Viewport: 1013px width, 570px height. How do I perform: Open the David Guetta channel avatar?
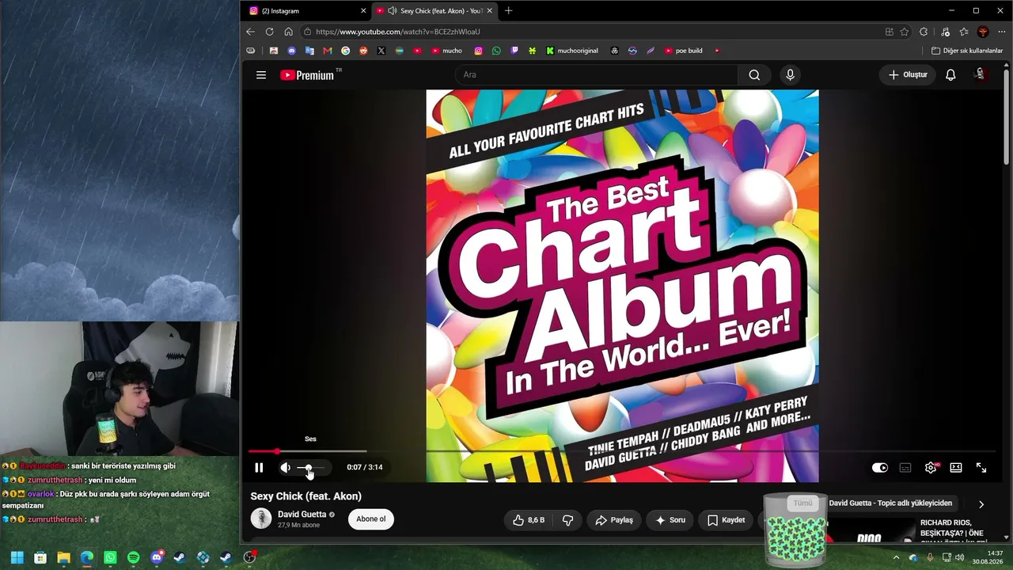[x=261, y=519]
